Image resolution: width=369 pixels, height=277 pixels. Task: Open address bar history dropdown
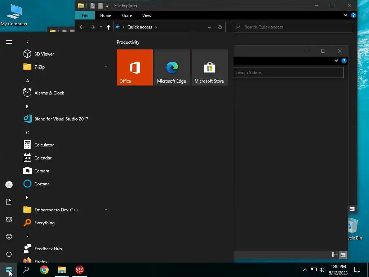click(x=209, y=27)
